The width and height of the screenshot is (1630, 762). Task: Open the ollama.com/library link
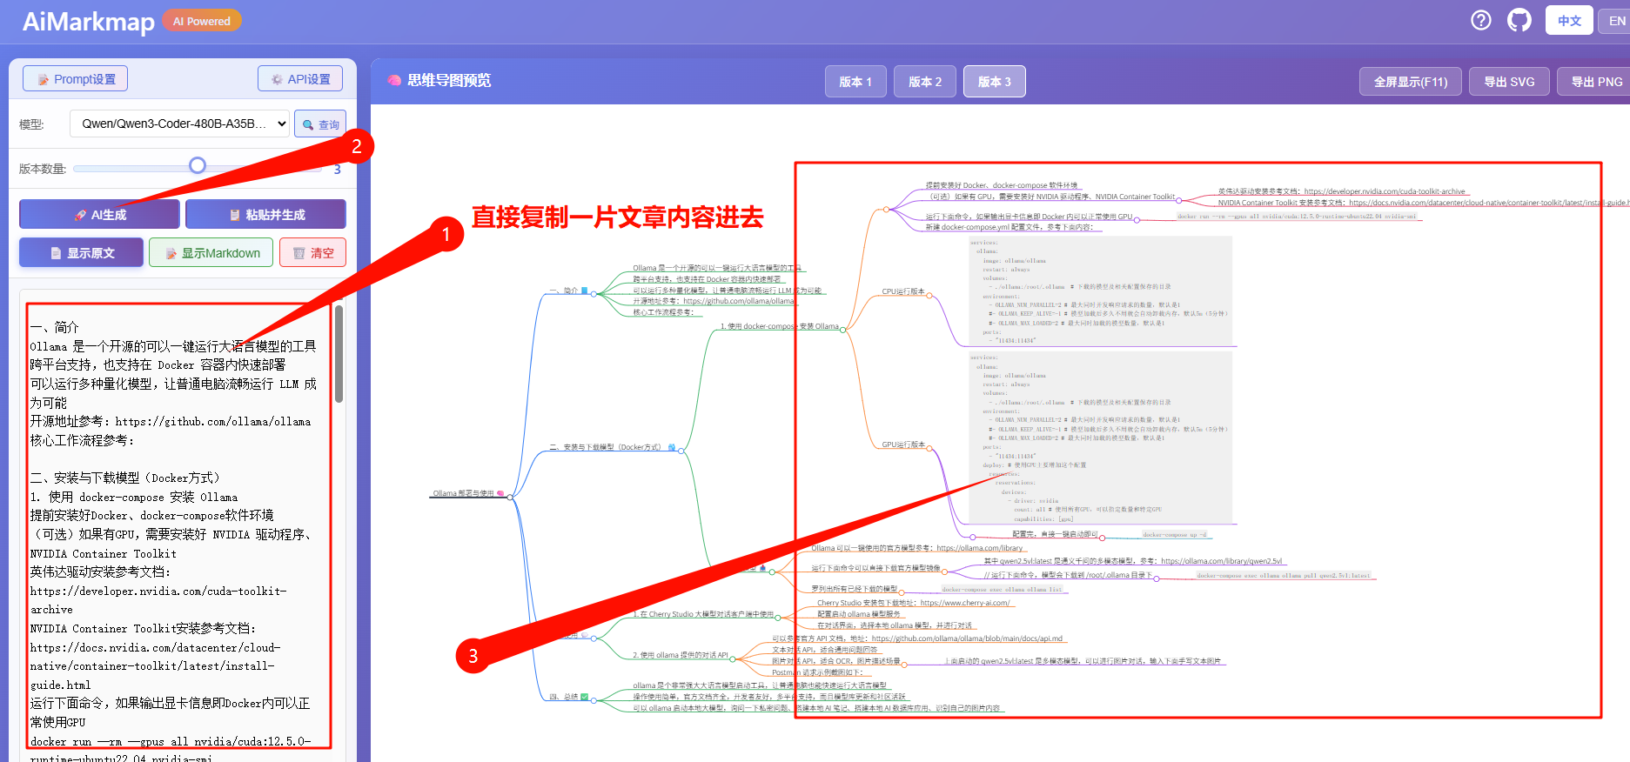tap(980, 548)
